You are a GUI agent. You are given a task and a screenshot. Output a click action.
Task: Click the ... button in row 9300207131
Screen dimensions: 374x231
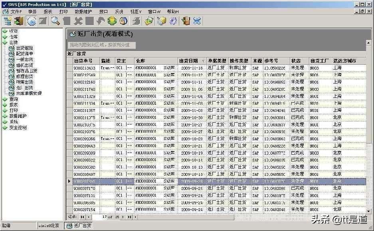pos(129,195)
